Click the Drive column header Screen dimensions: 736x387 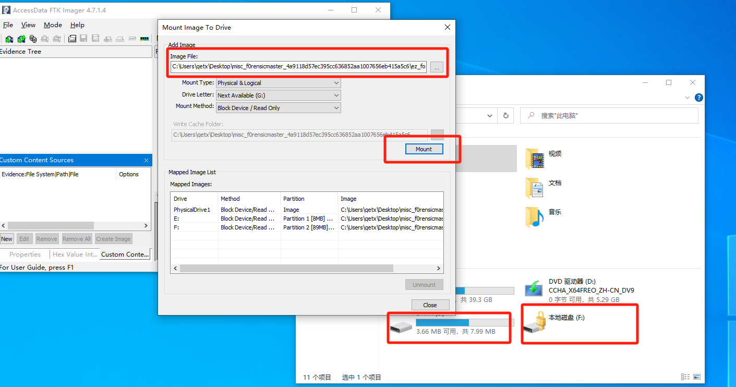194,199
